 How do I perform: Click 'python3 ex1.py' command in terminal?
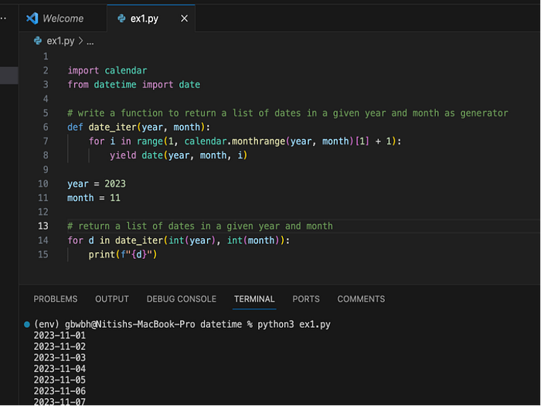click(294, 325)
